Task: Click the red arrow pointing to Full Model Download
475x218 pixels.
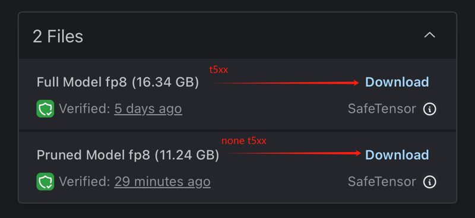Action: [x=285, y=83]
